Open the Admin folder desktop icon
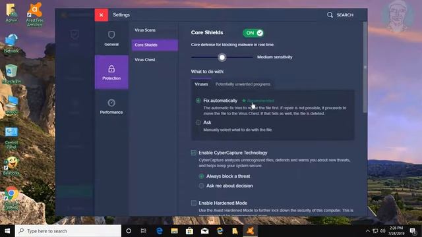Screen dimensions: 422x237 pyautogui.click(x=11, y=13)
